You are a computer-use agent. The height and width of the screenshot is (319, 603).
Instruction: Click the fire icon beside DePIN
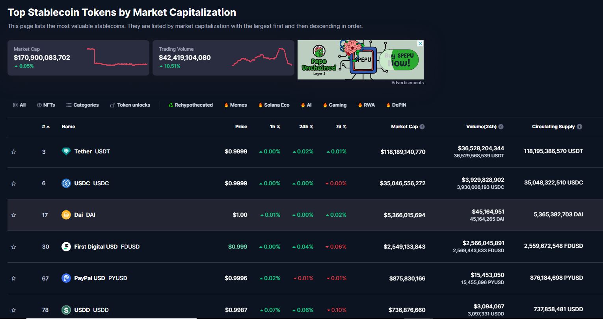click(x=388, y=105)
